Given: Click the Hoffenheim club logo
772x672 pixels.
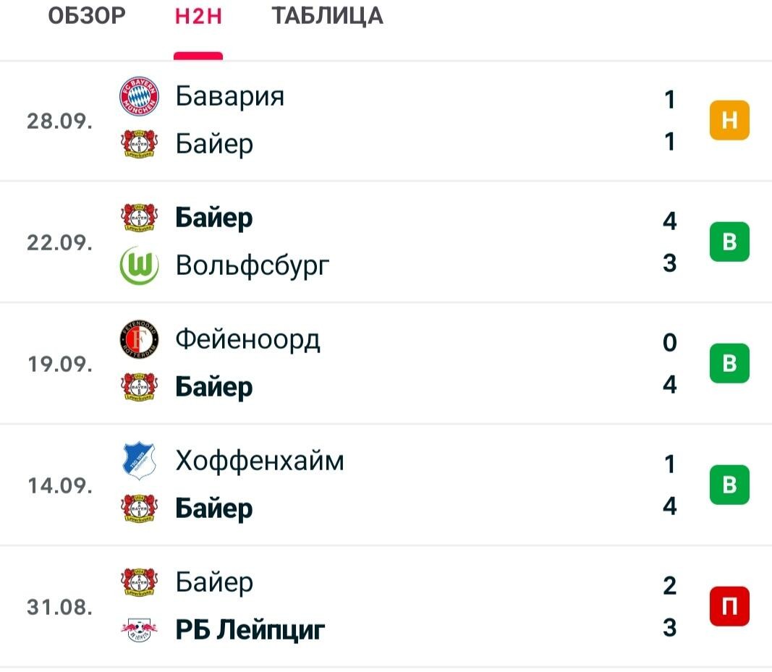Looking at the screenshot, I should point(140,461).
